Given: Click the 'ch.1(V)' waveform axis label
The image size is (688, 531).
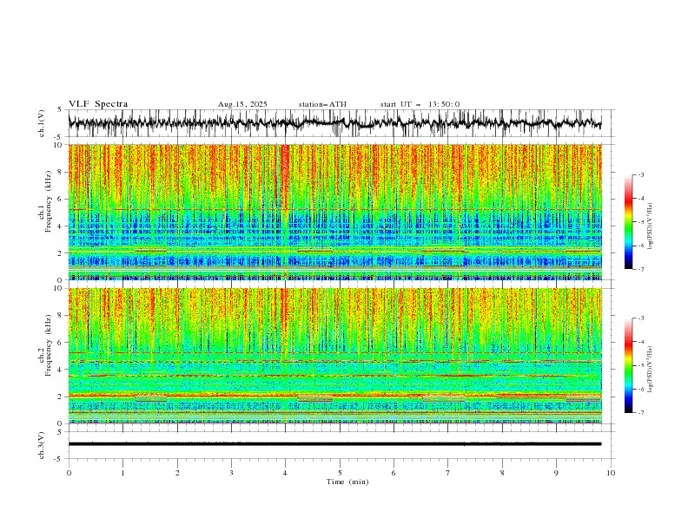Looking at the screenshot, I should (x=42, y=123).
